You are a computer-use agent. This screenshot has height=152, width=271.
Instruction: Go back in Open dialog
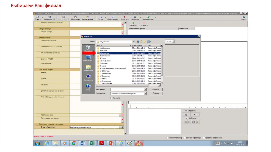[138, 42]
